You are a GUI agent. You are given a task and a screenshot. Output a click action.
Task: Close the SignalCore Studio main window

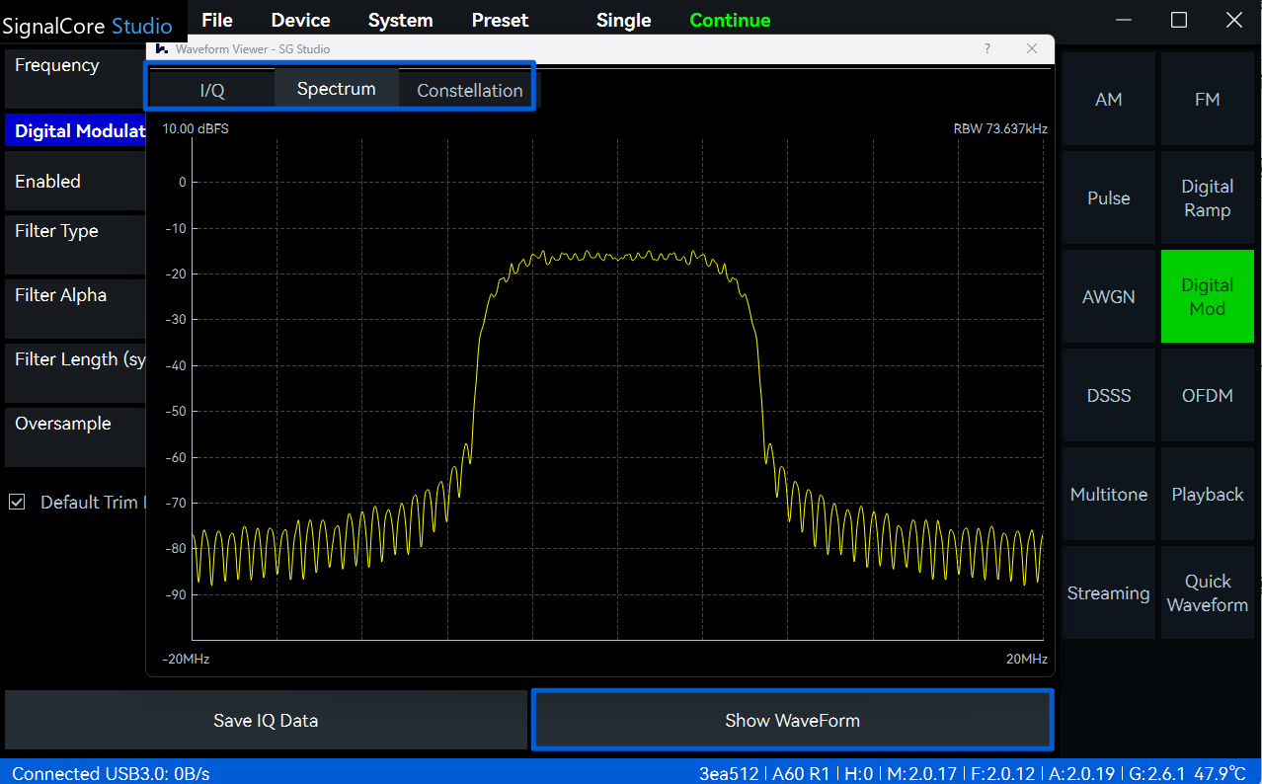[1234, 20]
